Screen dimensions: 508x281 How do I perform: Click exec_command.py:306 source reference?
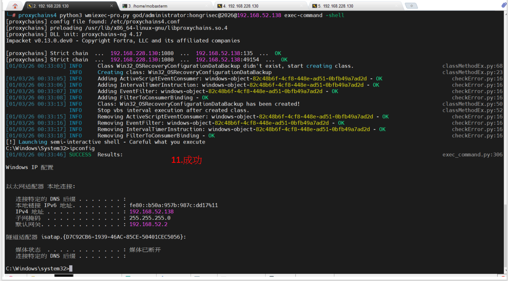coord(472,155)
